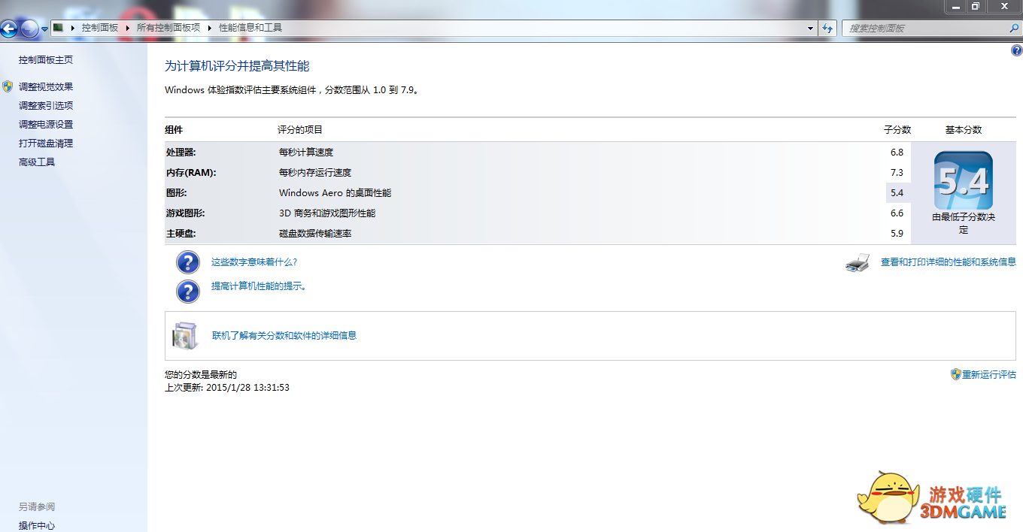Click 联机了解有关分数和软件的详细信息 link
Viewport: 1023px width, 532px height.
point(284,336)
